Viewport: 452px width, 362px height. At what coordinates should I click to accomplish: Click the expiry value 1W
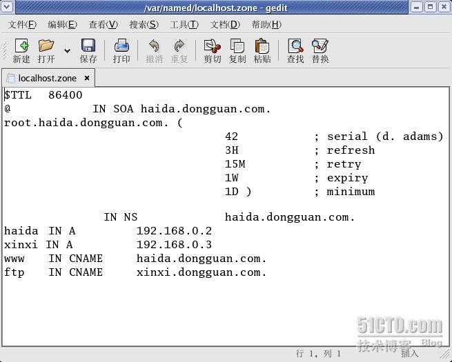click(231, 178)
